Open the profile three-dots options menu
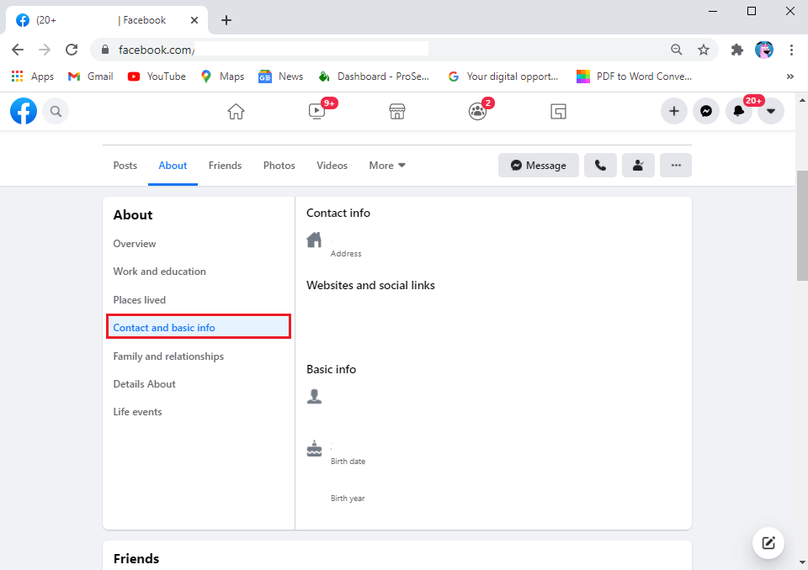808x570 pixels. (675, 166)
